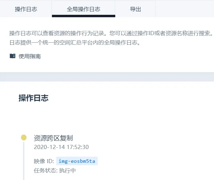Select the 全局操作日志 tab
Image resolution: width=214 pixels, height=180 pixels.
click(83, 9)
